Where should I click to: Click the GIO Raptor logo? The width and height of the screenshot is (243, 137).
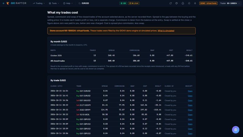coord(16,3)
